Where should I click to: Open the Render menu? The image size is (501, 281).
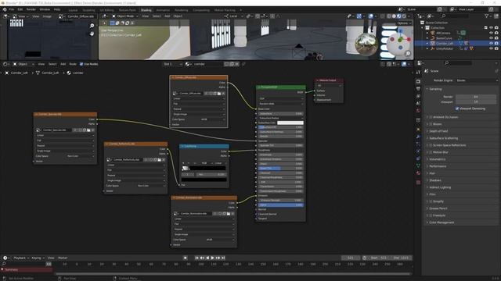coord(31,9)
